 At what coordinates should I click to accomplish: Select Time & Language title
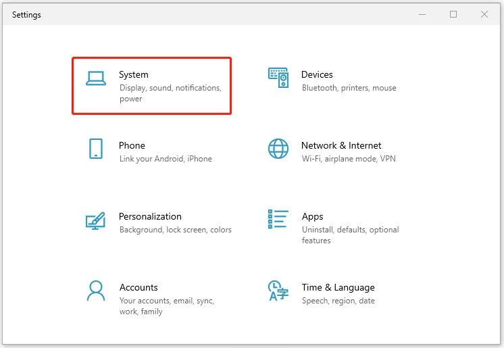point(338,288)
